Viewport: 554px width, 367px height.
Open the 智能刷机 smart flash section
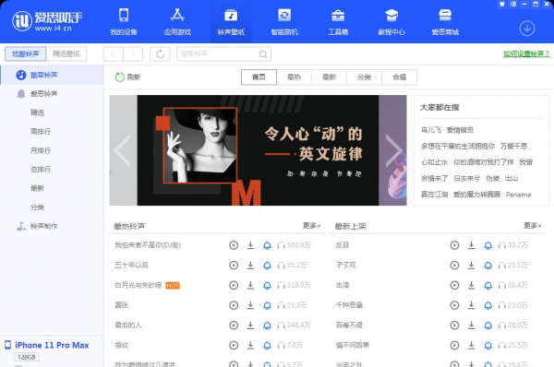pyautogui.click(x=284, y=22)
